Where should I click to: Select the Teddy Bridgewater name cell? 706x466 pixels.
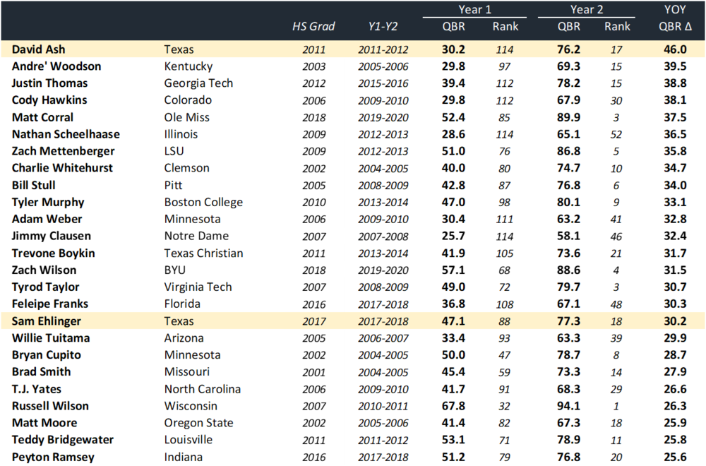coord(63,440)
